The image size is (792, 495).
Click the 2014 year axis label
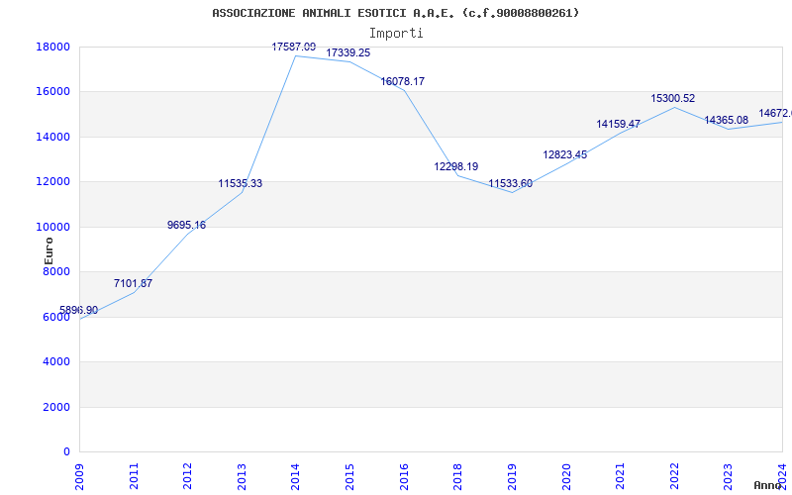[295, 476]
